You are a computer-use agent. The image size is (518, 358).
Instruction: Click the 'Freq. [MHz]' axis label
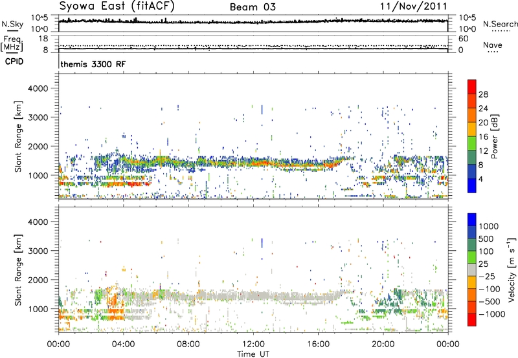coord(12,44)
